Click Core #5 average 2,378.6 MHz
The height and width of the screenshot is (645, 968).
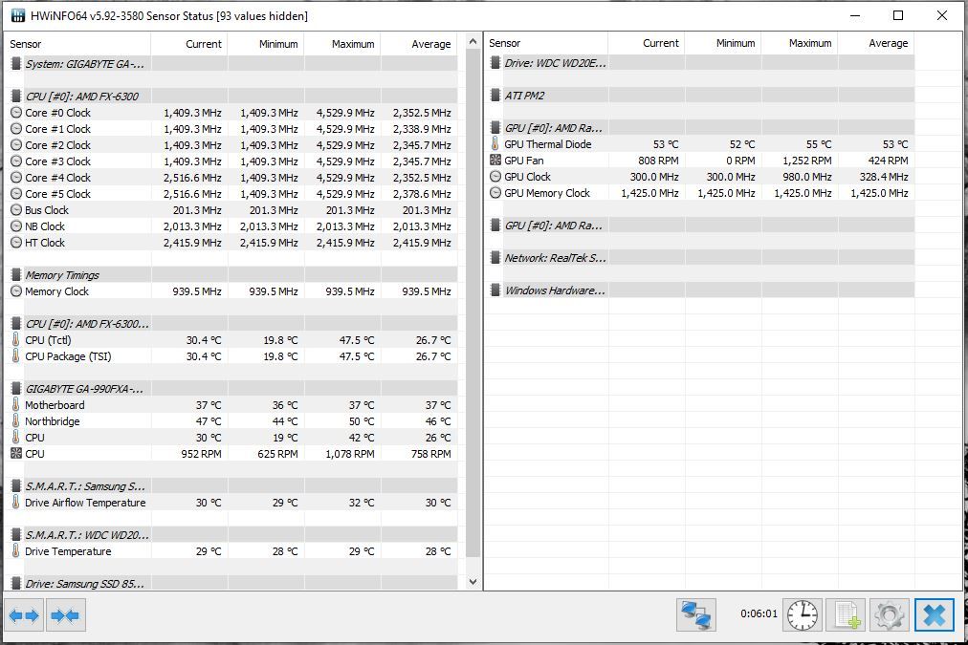tap(422, 194)
